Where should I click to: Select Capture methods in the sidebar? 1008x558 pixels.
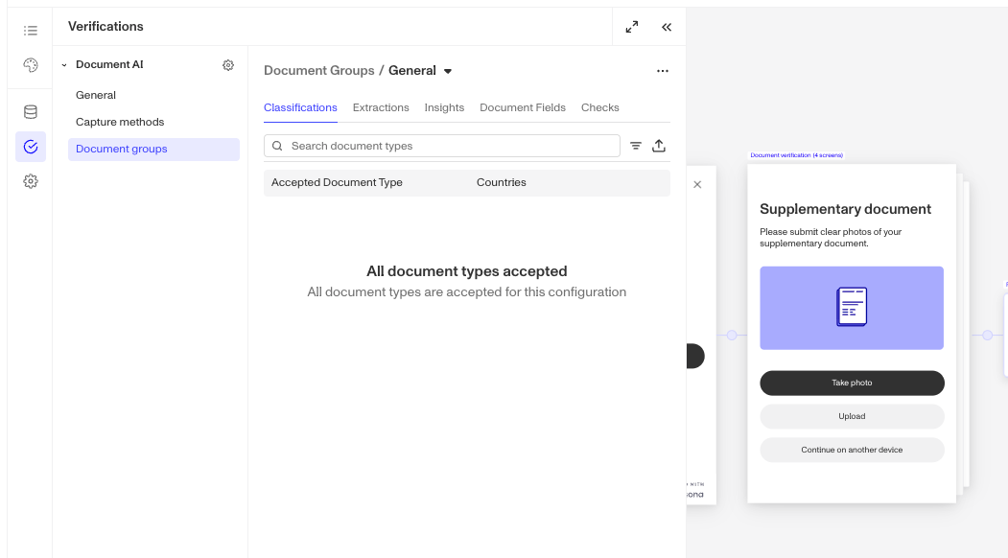[120, 122]
